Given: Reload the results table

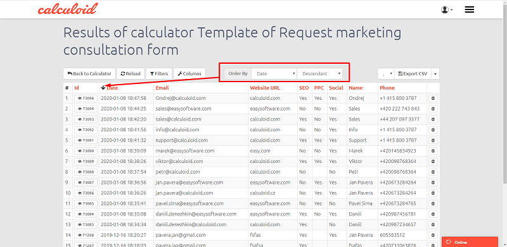Looking at the screenshot, I should click(x=131, y=73).
